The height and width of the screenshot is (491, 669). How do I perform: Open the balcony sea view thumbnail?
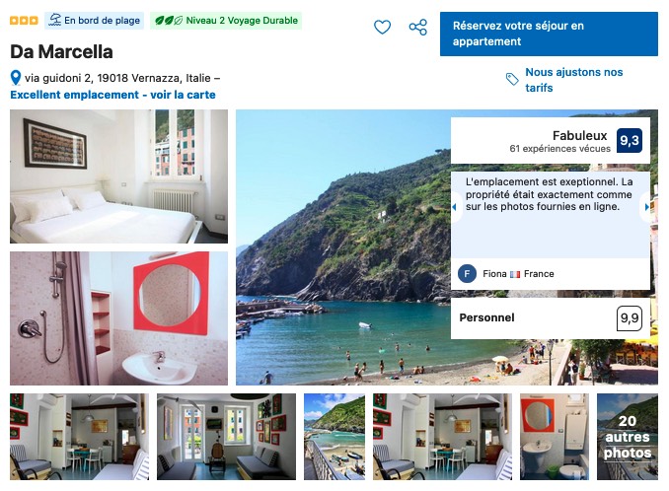(x=334, y=437)
